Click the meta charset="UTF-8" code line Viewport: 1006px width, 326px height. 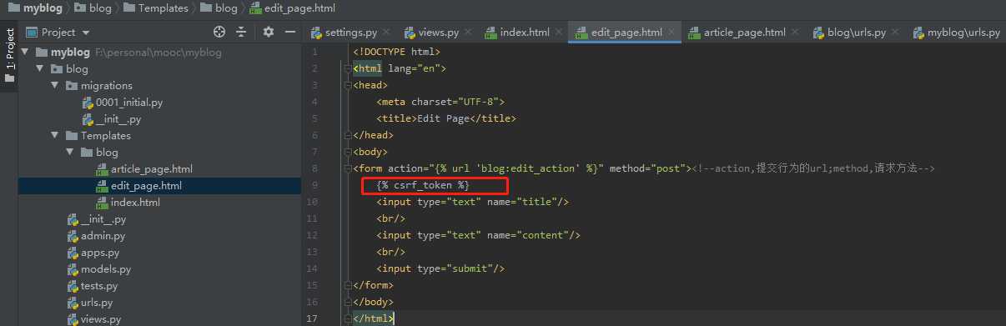pyautogui.click(x=440, y=102)
